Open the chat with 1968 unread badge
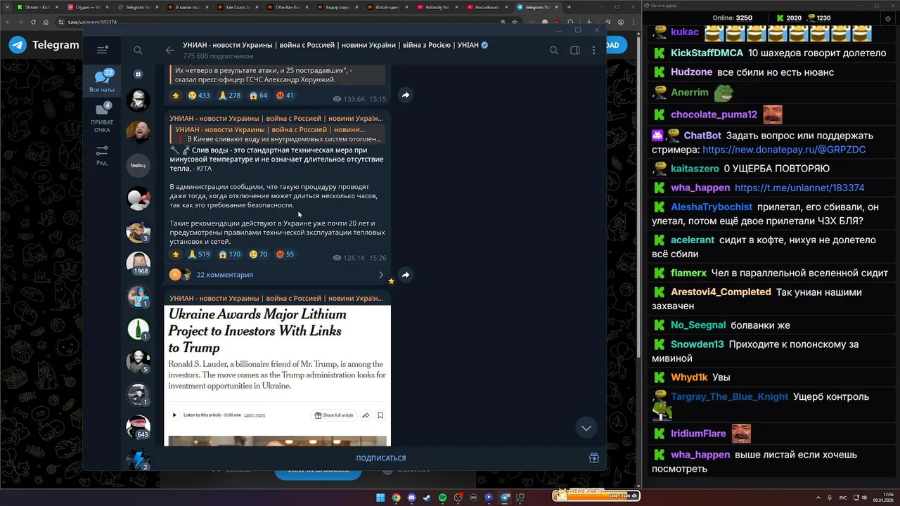 click(139, 264)
